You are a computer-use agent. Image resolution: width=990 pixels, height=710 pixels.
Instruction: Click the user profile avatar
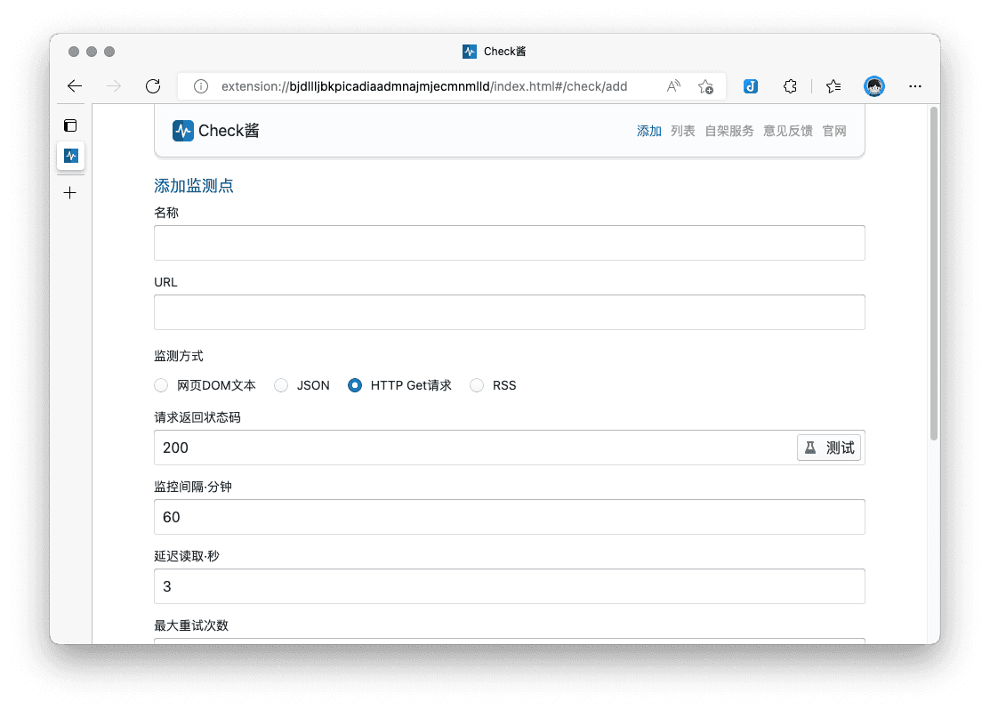874,86
